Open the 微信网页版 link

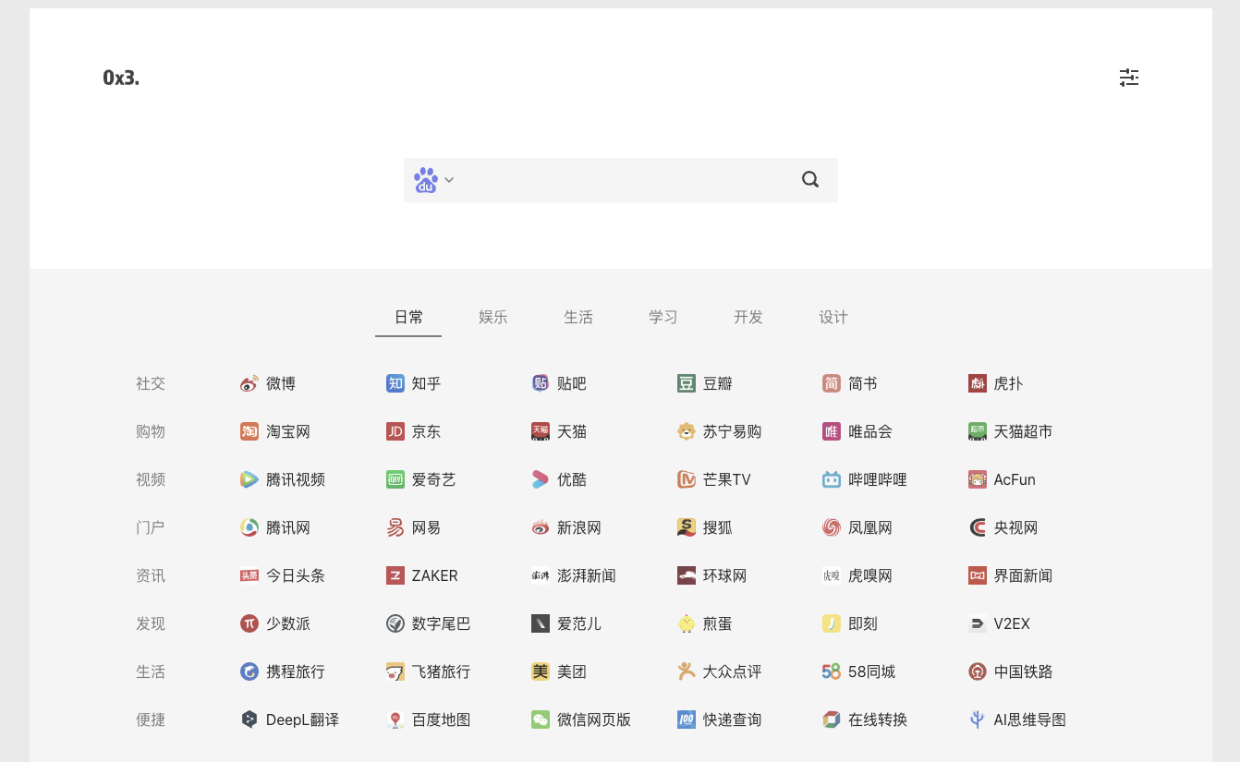coord(581,720)
